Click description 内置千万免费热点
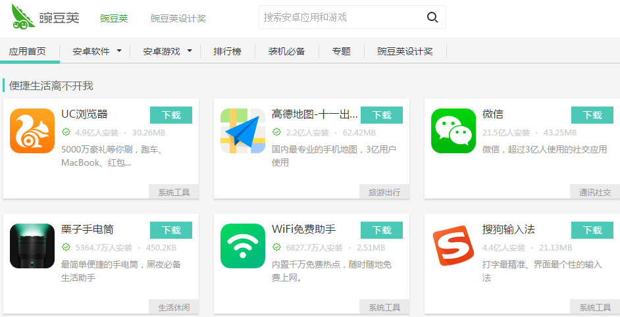 click(x=332, y=271)
